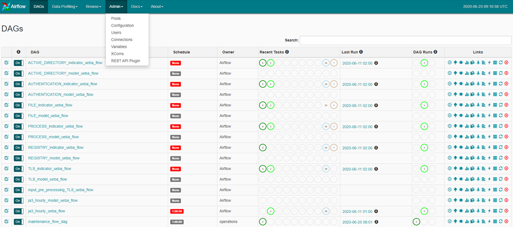Image resolution: width=513 pixels, height=227 pixels.
Task: Select Connections from the Admin menu
Action: (122, 40)
